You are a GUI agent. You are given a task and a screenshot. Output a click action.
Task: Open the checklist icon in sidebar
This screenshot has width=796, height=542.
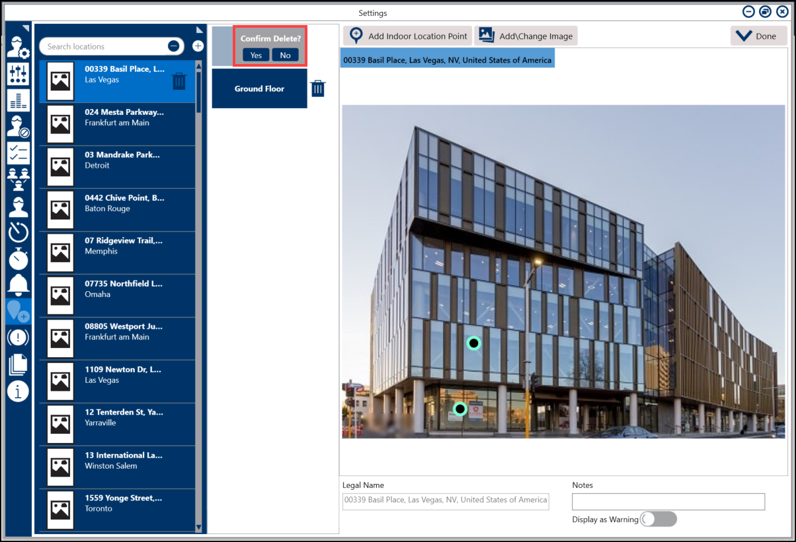point(18,152)
